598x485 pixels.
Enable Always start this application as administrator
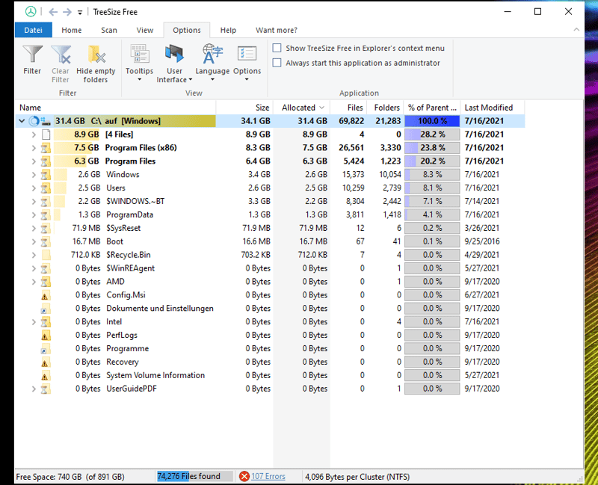click(x=277, y=63)
